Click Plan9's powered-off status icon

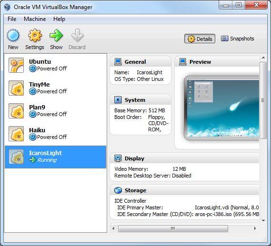click(x=32, y=114)
